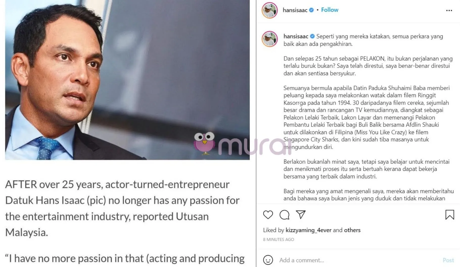Viewport: 460px width, 267px height.
Task: Like the post with the heart icon
Action: 268,215
